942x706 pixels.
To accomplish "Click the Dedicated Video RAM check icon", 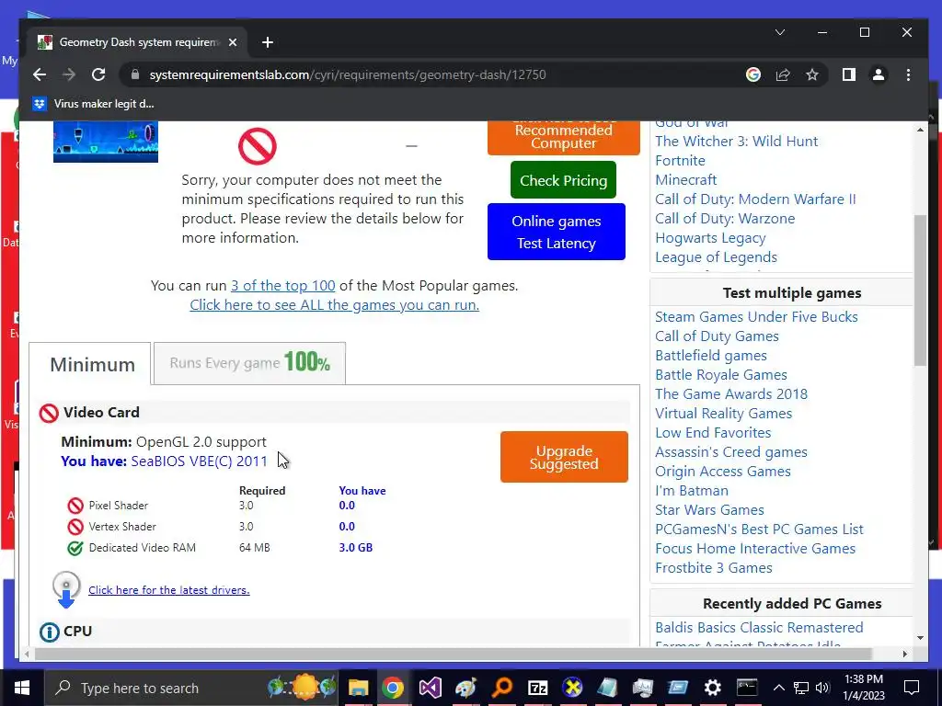I will 75,548.
